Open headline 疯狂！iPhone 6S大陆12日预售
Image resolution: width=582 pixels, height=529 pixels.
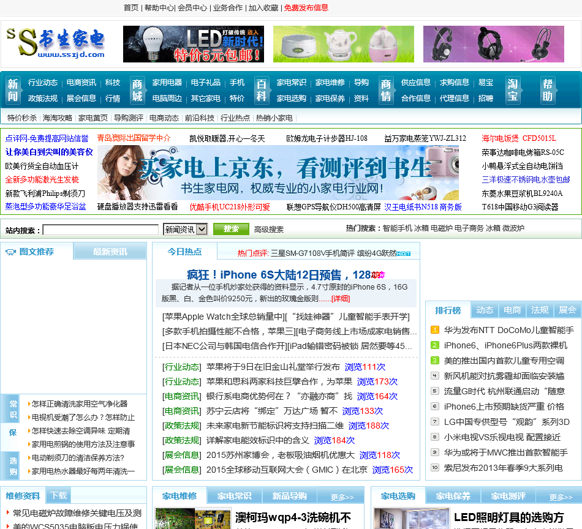(278, 275)
